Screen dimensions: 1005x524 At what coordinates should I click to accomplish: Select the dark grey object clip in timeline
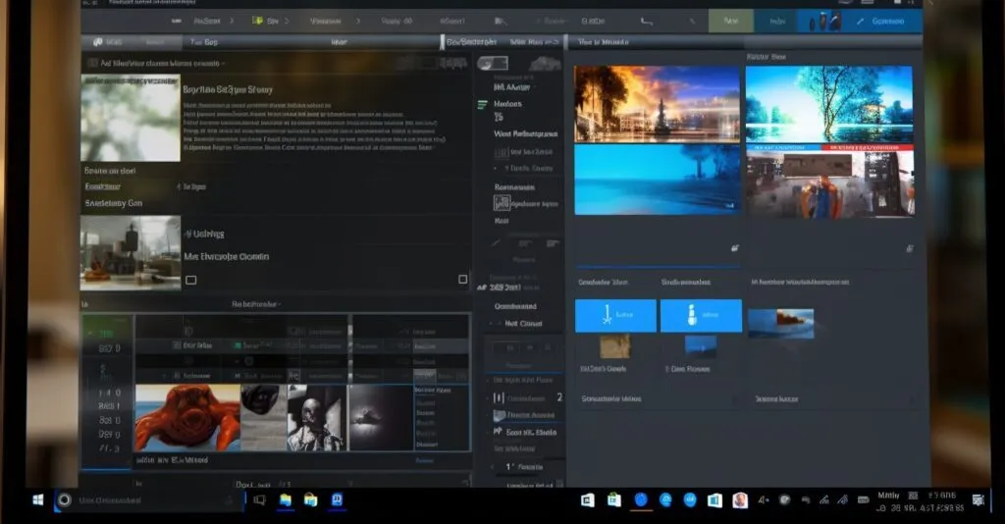point(263,417)
